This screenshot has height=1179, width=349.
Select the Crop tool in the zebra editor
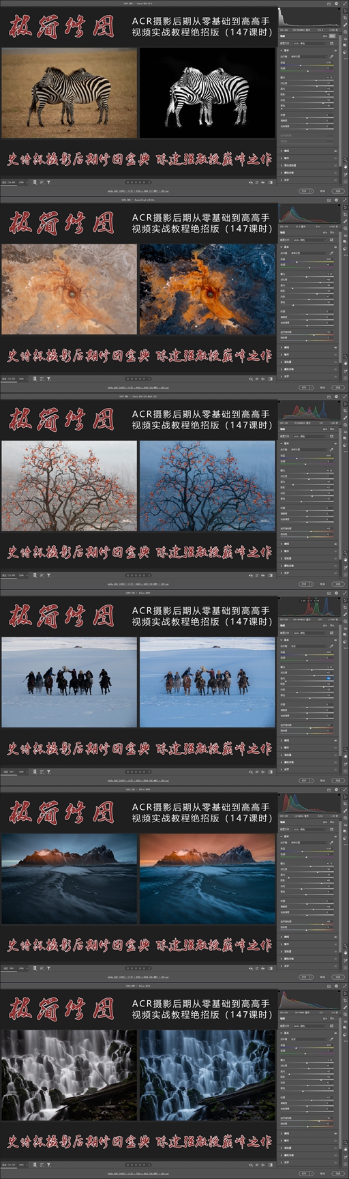pyautogui.click(x=345, y=18)
